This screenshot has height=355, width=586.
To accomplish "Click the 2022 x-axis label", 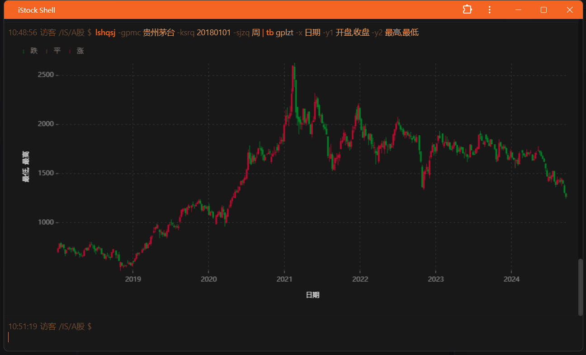I will click(360, 279).
